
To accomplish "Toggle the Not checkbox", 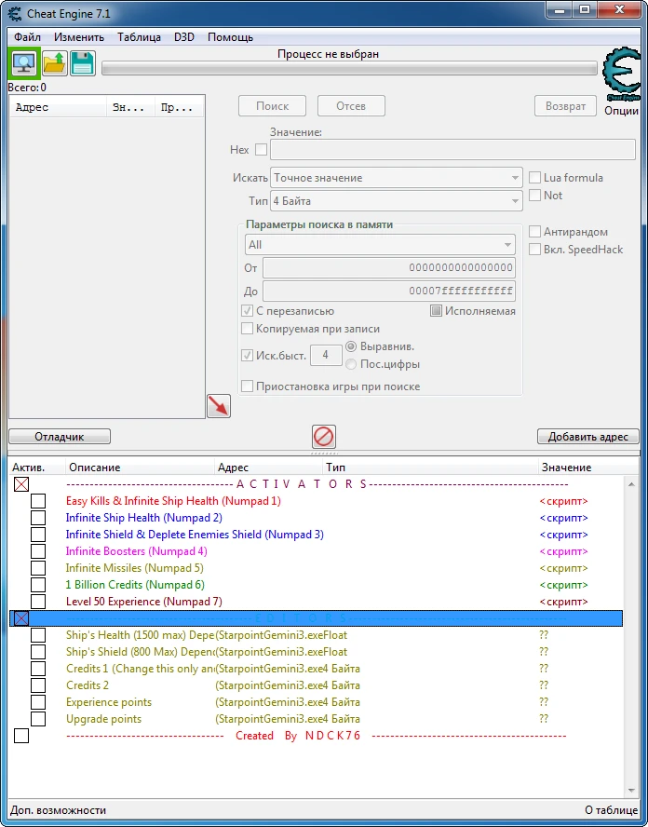I will pyautogui.click(x=534, y=196).
